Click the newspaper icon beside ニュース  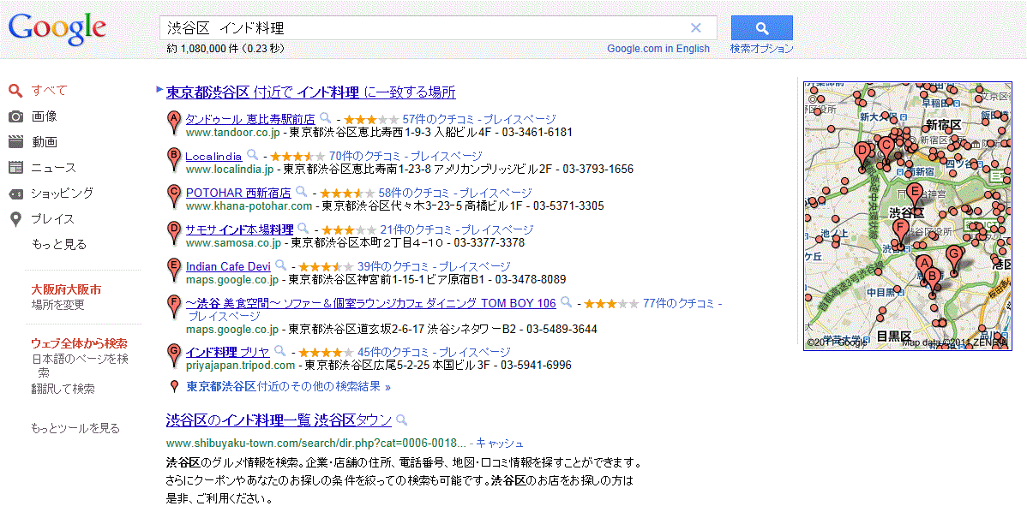tap(16, 168)
